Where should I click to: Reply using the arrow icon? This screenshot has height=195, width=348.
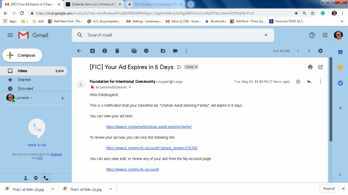click(x=309, y=82)
